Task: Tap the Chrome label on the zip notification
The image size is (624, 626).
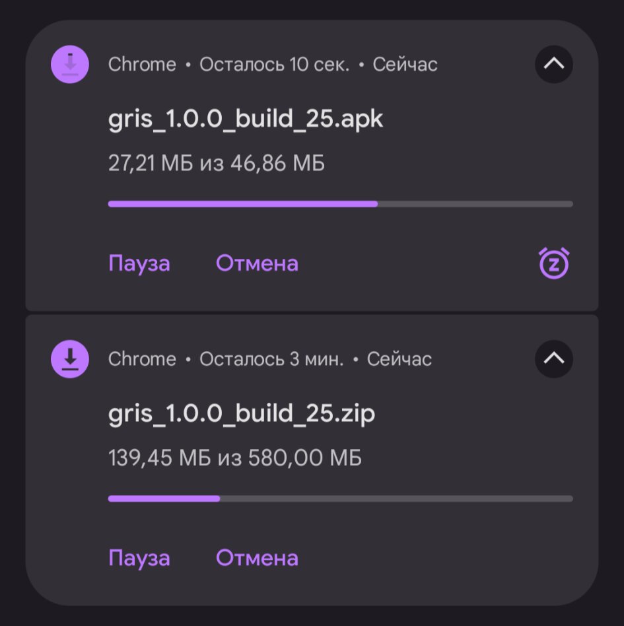Action: (x=142, y=359)
